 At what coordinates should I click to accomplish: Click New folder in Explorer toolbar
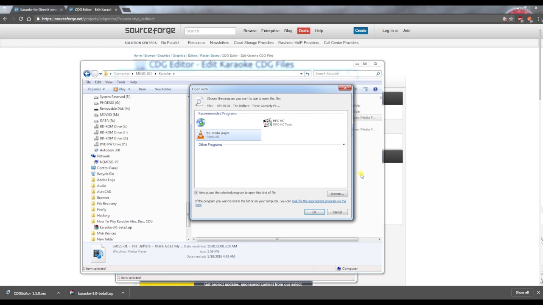163,89
